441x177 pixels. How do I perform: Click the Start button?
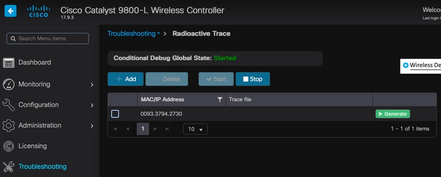pyautogui.click(x=216, y=79)
